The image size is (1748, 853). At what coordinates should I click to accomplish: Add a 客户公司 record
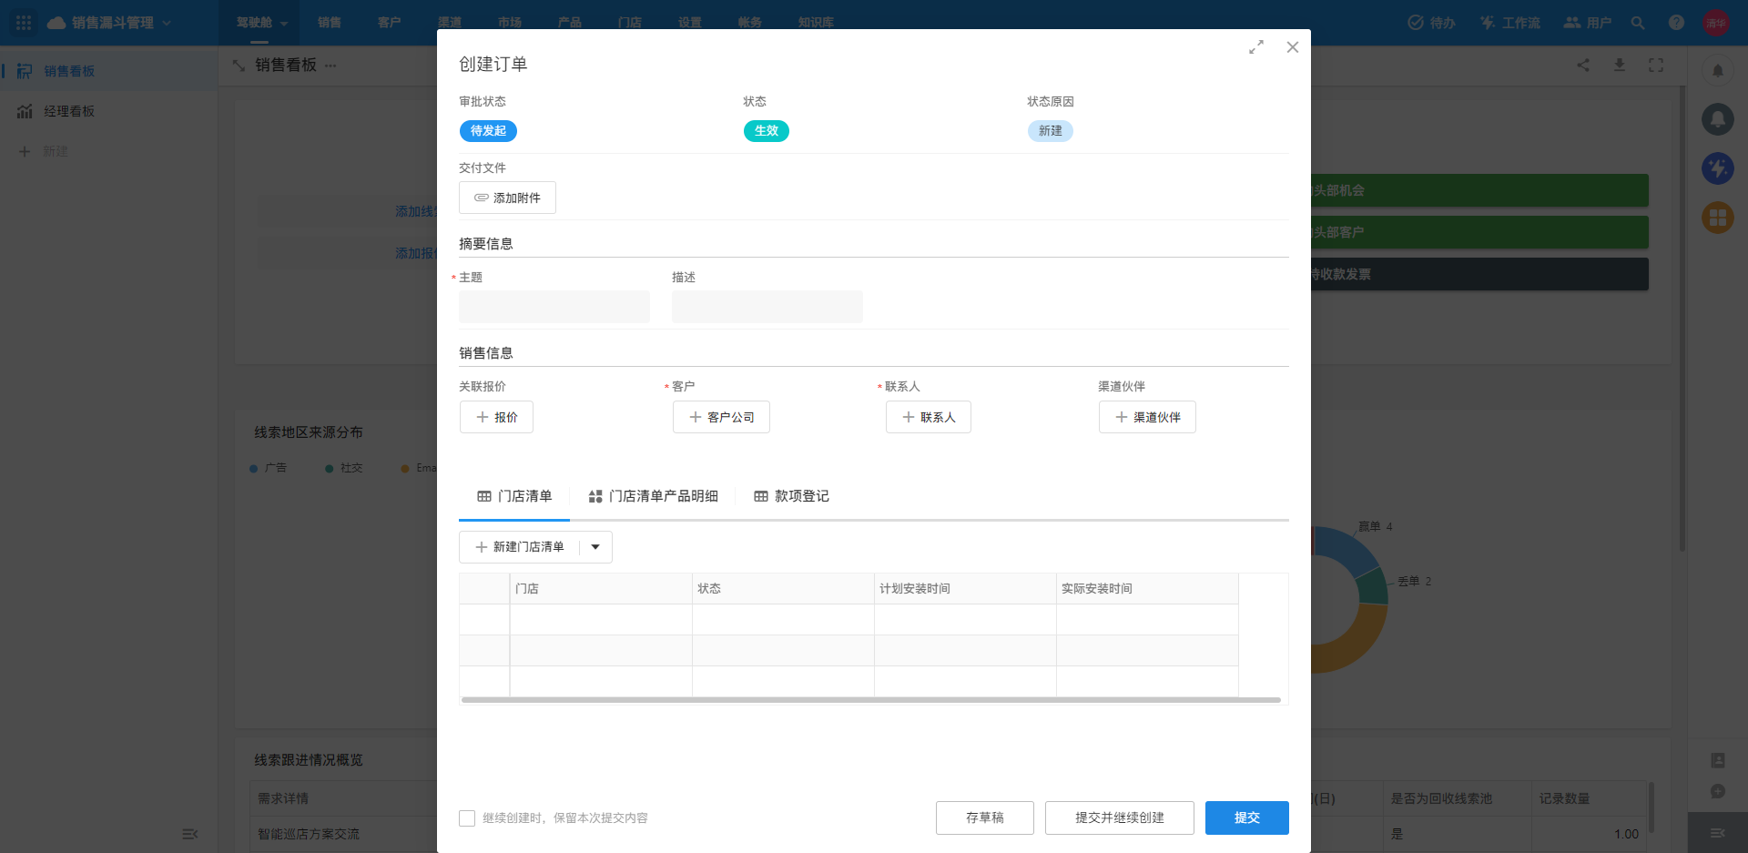(721, 417)
